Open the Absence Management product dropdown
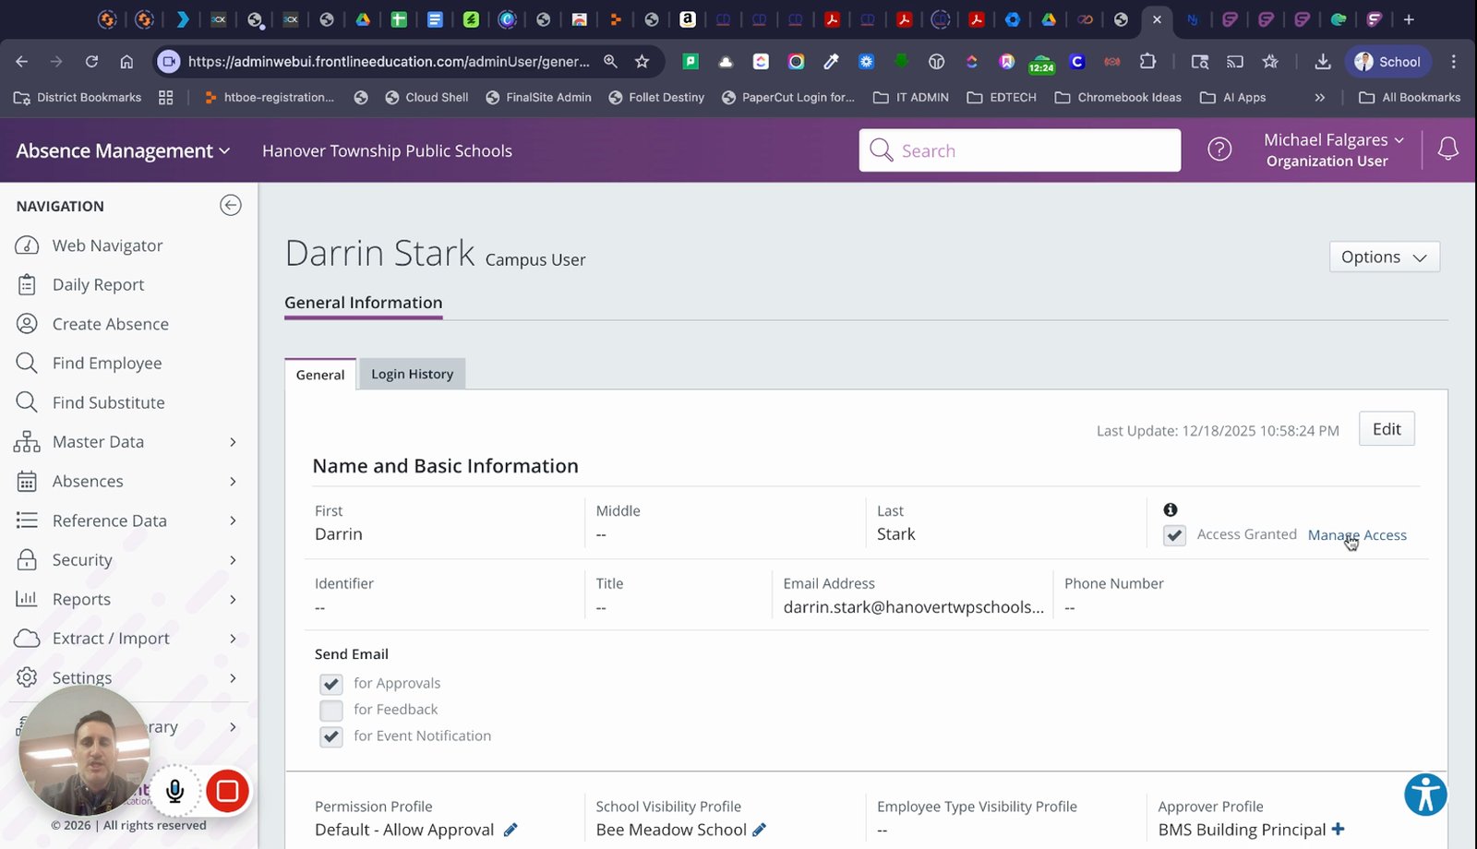The width and height of the screenshot is (1477, 849). click(123, 150)
